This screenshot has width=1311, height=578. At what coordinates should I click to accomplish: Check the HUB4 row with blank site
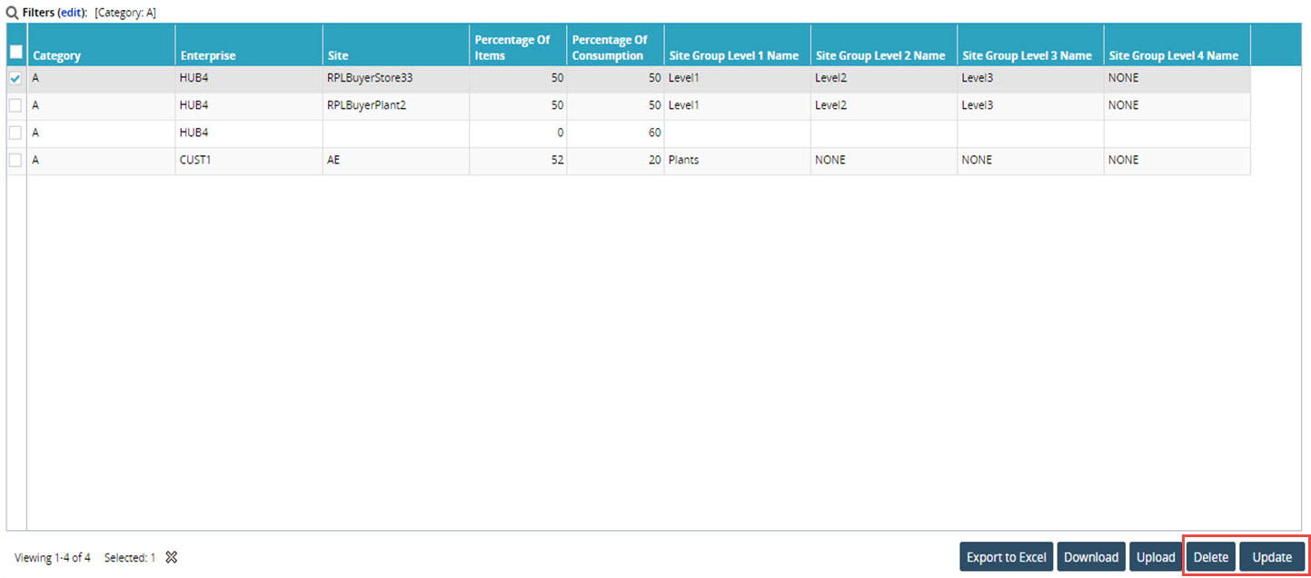tap(15, 133)
